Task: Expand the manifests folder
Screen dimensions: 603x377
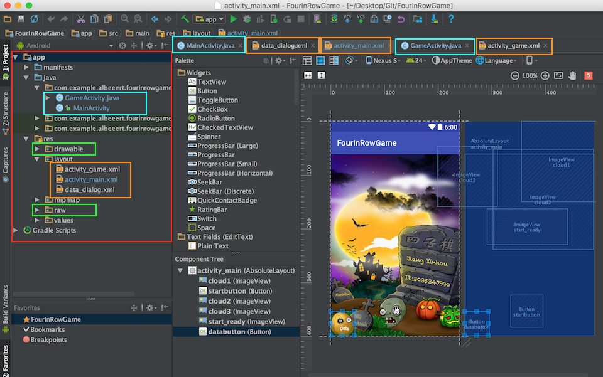Action: pyautogui.click(x=26, y=67)
